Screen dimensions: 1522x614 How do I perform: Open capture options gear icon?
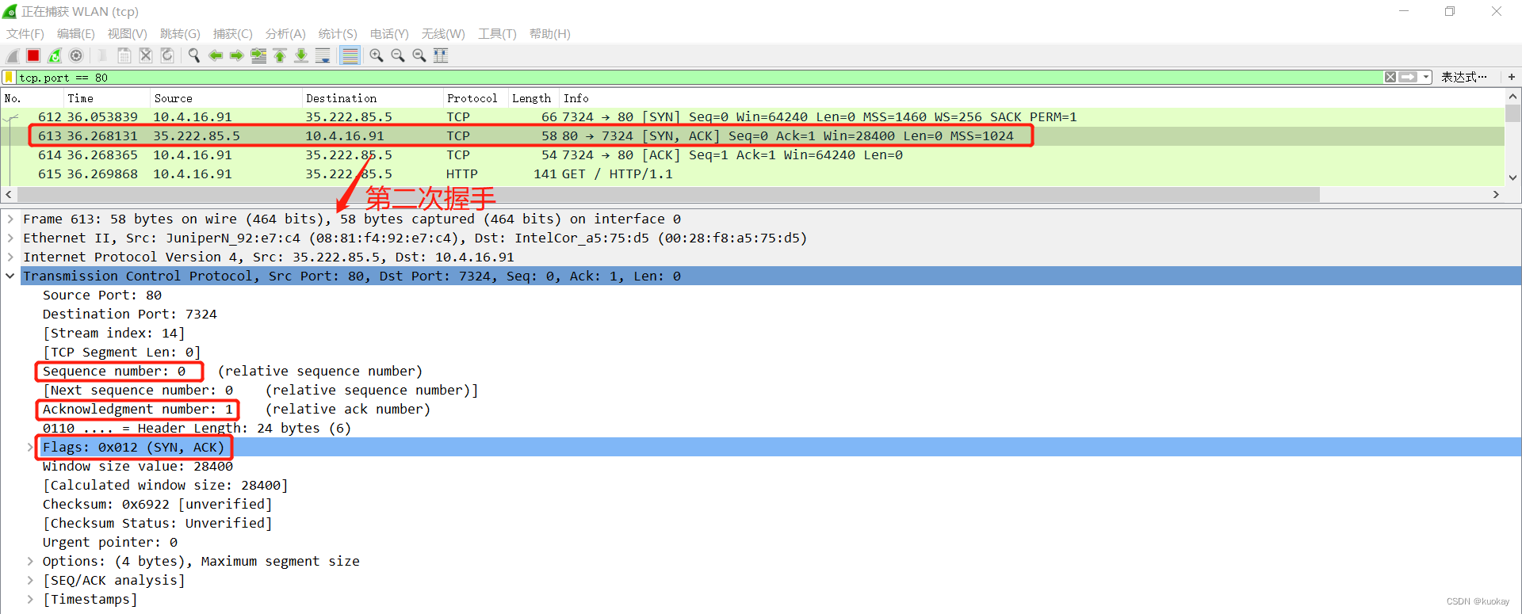pos(76,55)
